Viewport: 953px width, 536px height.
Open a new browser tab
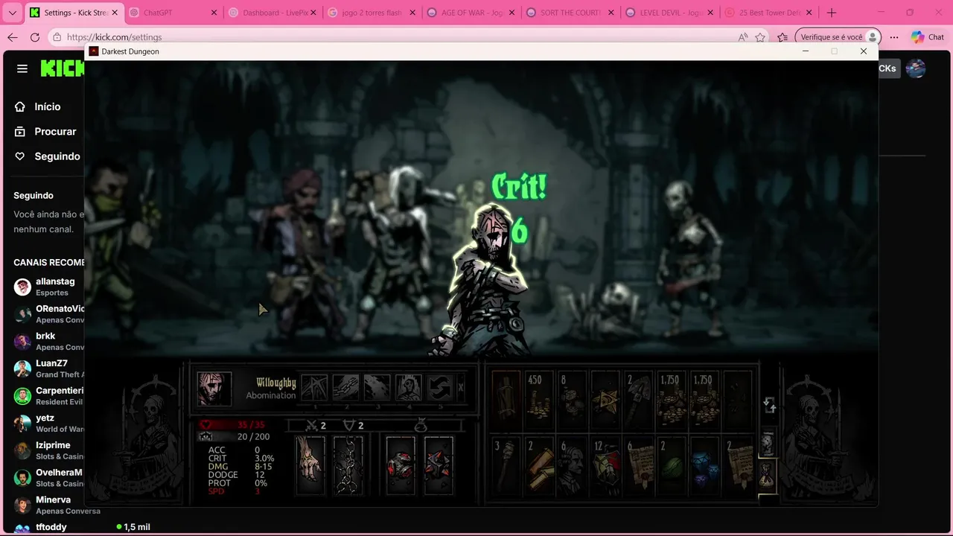pos(832,13)
